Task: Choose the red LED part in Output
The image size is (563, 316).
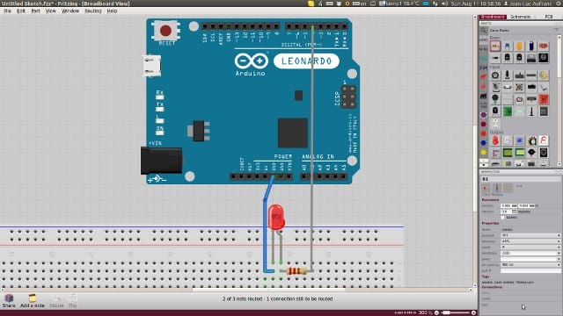Action: (495, 140)
